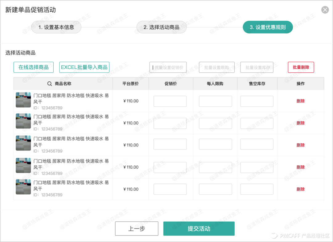Submit with the 提交活动 button
The height and width of the screenshot is (242, 333).
(199, 229)
